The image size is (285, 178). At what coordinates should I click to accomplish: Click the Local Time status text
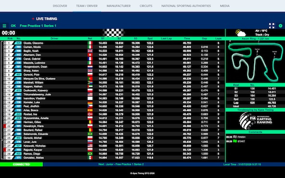point(242,165)
